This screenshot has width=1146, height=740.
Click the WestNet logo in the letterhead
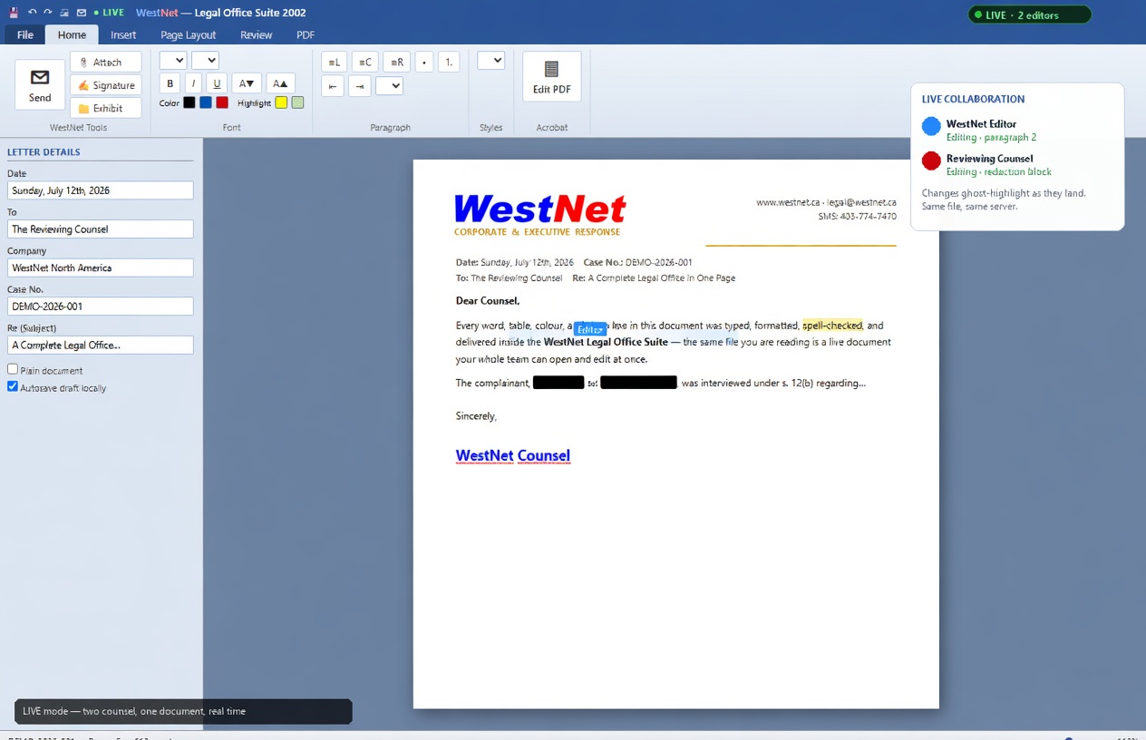coord(540,209)
